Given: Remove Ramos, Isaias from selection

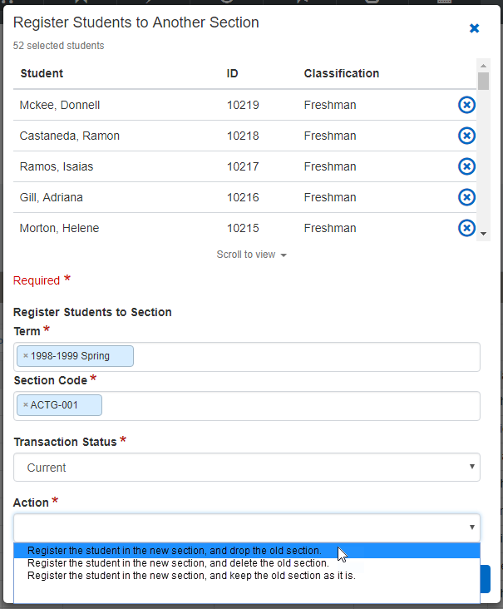Looking at the screenshot, I should pyautogui.click(x=466, y=166).
